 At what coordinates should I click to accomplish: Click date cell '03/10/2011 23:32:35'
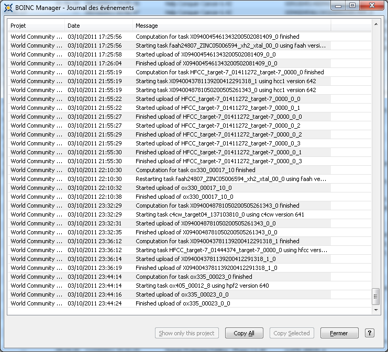point(95,232)
